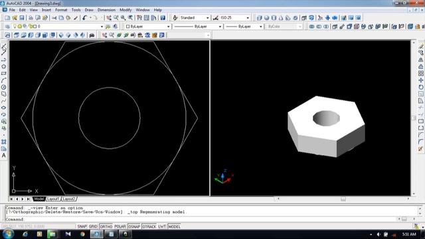Click the New drawing icon
425x239 pixels.
click(x=7, y=18)
